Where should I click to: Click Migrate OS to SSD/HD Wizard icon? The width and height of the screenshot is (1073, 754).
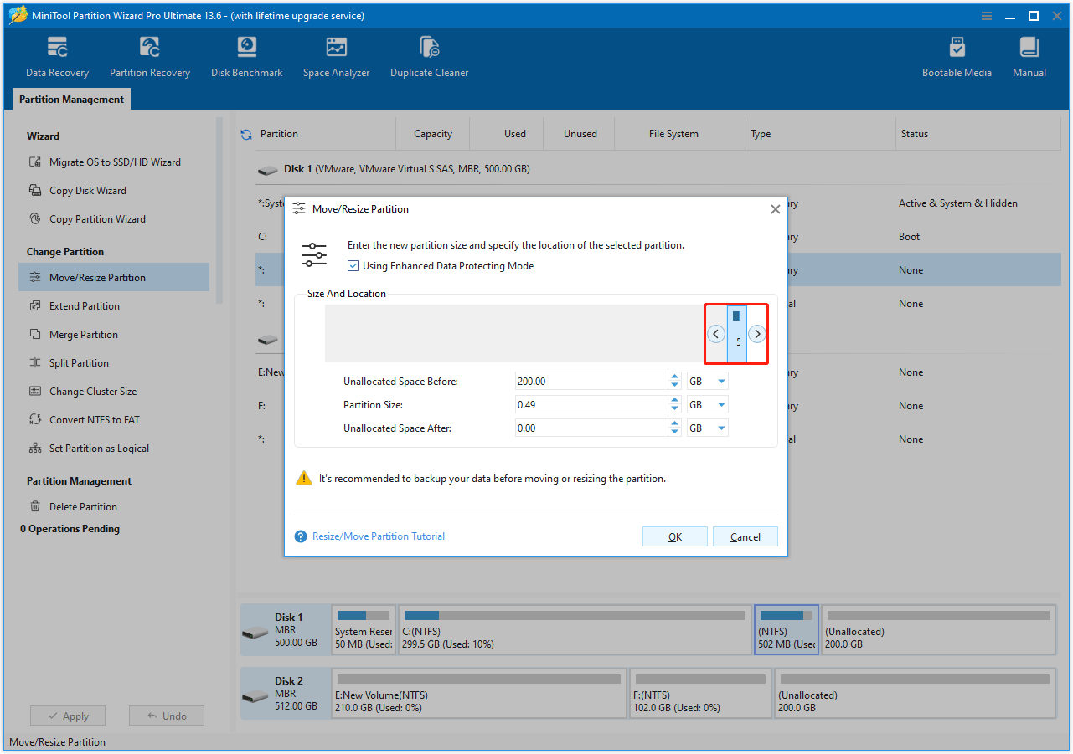(35, 162)
